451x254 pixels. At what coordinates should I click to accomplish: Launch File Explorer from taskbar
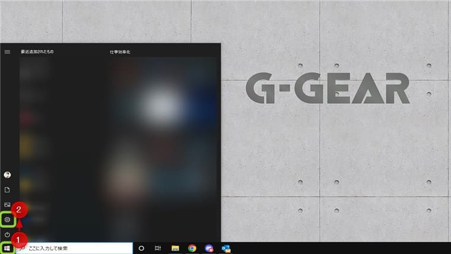[x=175, y=248]
